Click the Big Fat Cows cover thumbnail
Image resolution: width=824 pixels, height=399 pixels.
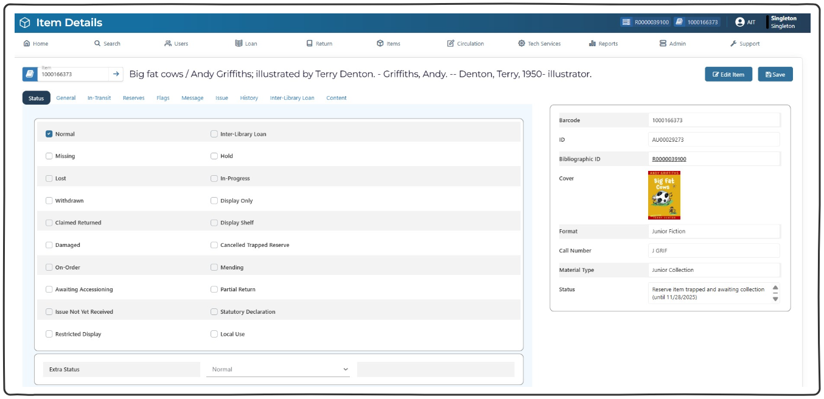click(x=664, y=195)
